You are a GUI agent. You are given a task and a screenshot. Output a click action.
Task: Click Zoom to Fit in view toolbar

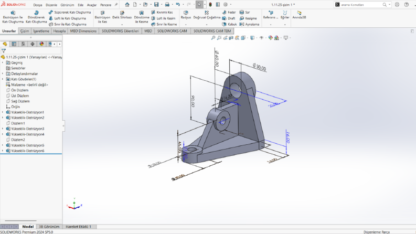[x=213, y=38]
